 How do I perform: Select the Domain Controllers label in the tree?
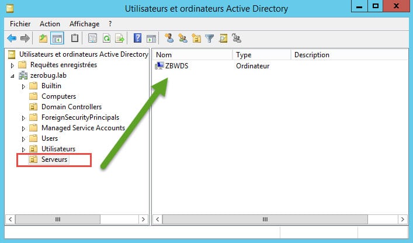(x=71, y=107)
